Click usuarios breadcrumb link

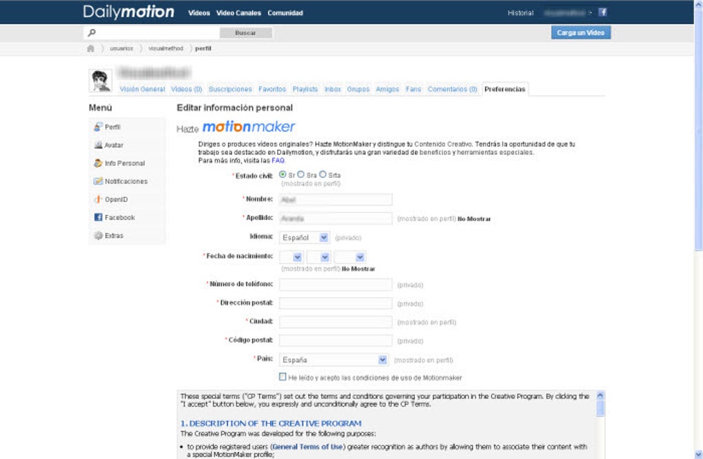(121, 48)
